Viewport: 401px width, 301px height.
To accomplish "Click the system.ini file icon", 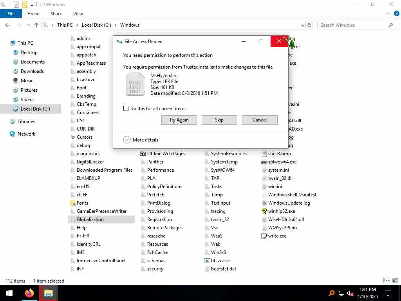I will point(264,170).
